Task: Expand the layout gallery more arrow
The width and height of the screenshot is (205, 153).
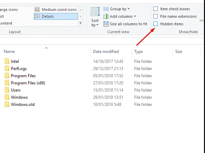Action: tap(81, 23)
